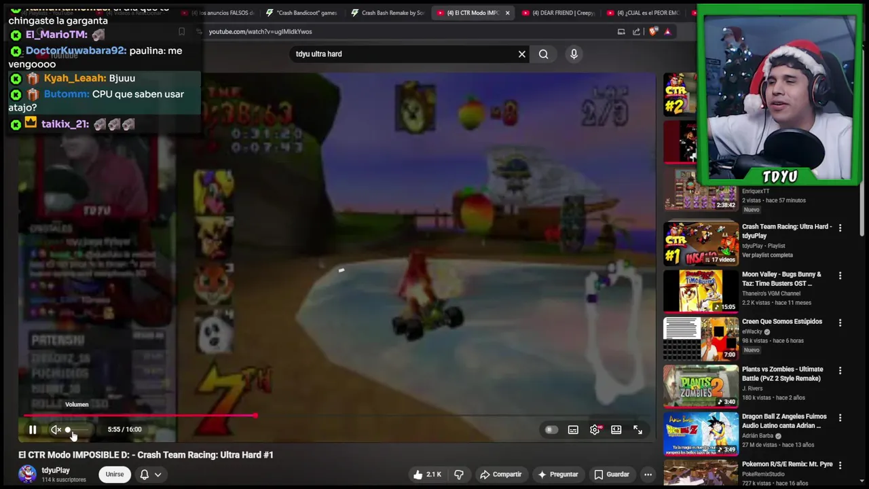869x489 pixels.
Task: Click the '114 k suscriptores' text
Action: (64, 479)
